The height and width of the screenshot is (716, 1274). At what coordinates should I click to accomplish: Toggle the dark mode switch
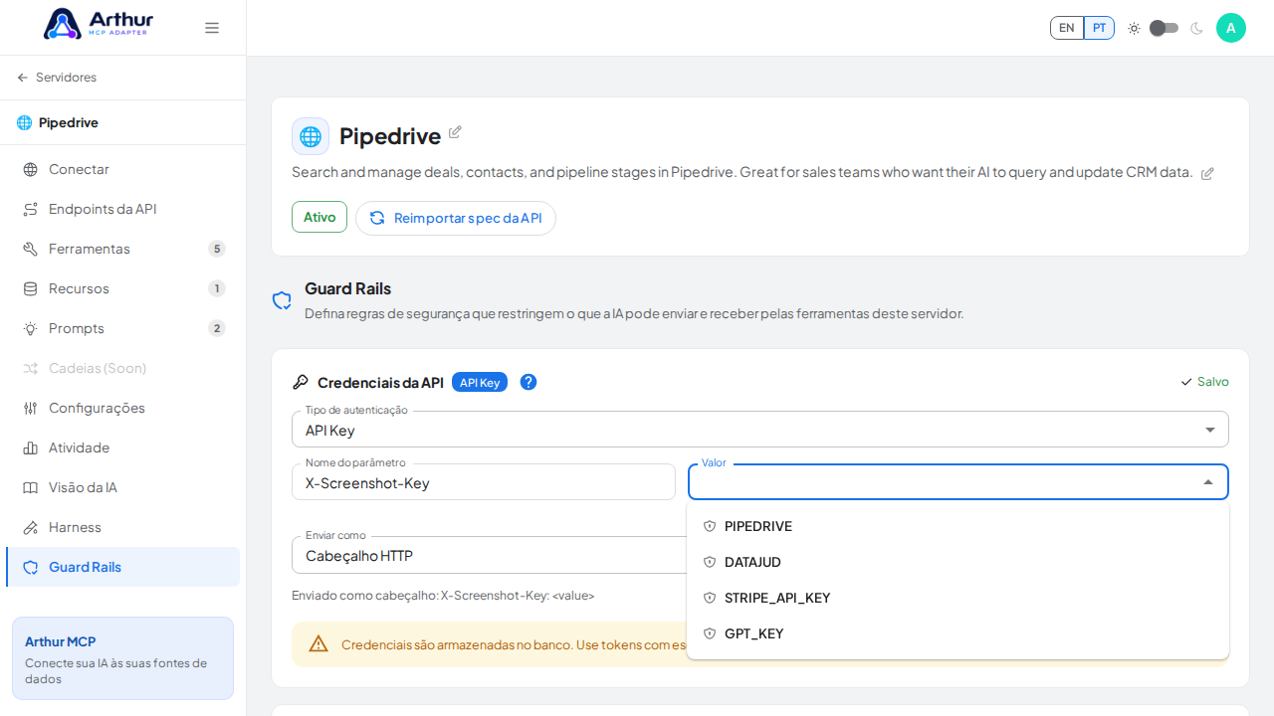point(1165,28)
